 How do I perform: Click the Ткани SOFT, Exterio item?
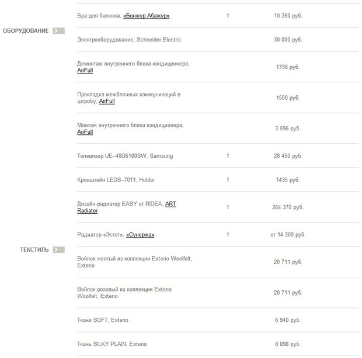click(x=103, y=320)
